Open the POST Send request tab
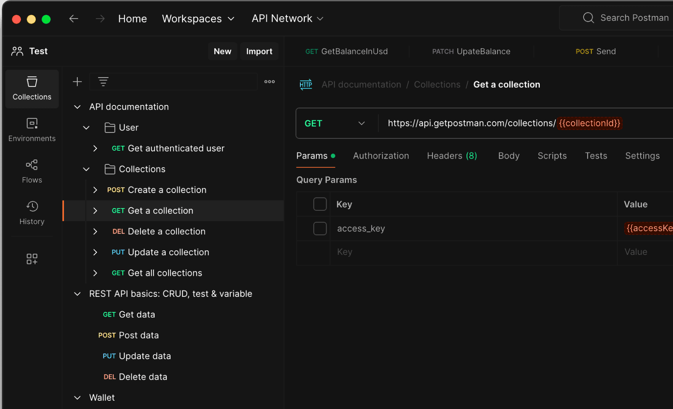This screenshot has width=673, height=409. (596, 51)
